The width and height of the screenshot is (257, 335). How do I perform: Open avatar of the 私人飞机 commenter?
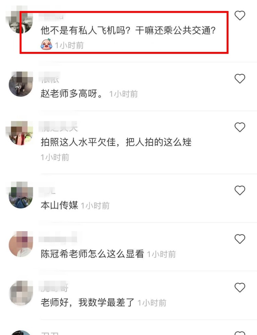click(20, 21)
